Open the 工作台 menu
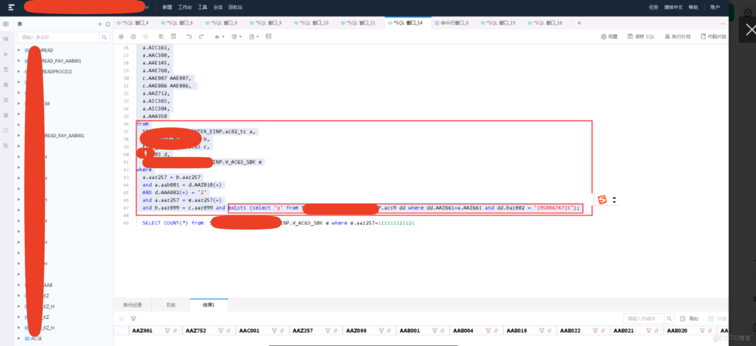The height and width of the screenshot is (346, 756). [185, 7]
